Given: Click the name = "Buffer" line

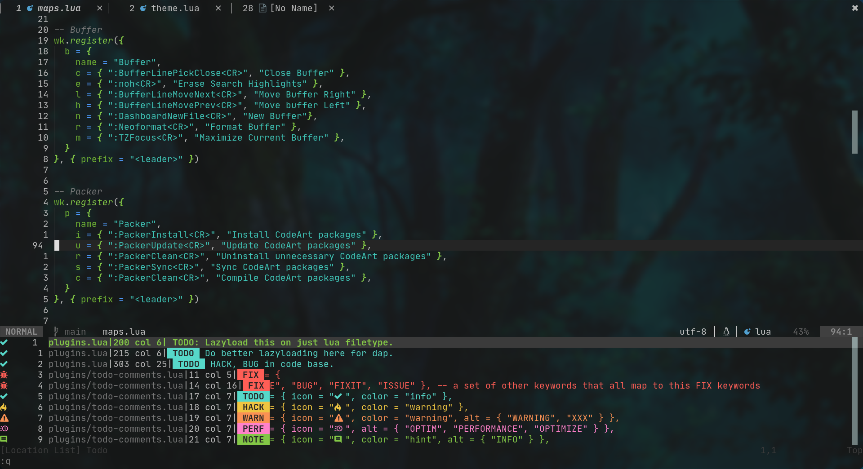Looking at the screenshot, I should click(118, 62).
